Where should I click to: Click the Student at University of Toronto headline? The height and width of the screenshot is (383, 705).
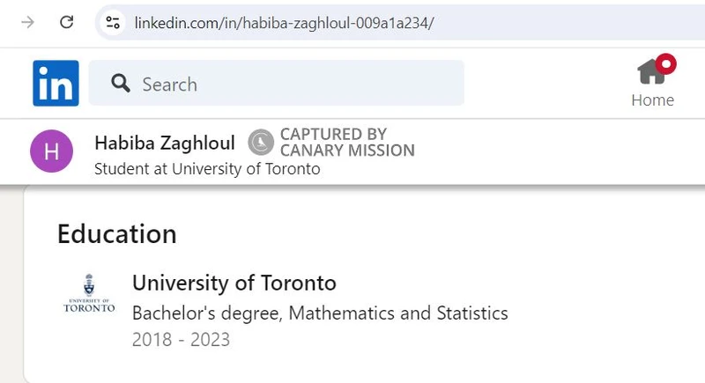click(x=207, y=169)
